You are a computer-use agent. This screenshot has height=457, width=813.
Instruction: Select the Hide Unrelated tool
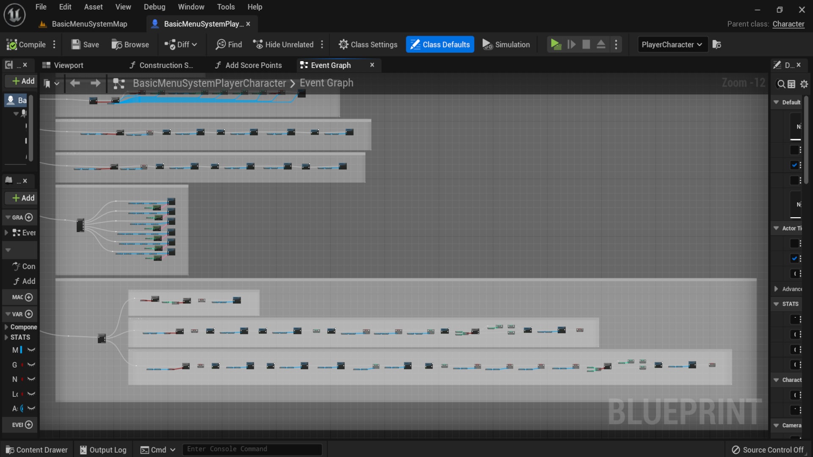click(x=283, y=44)
